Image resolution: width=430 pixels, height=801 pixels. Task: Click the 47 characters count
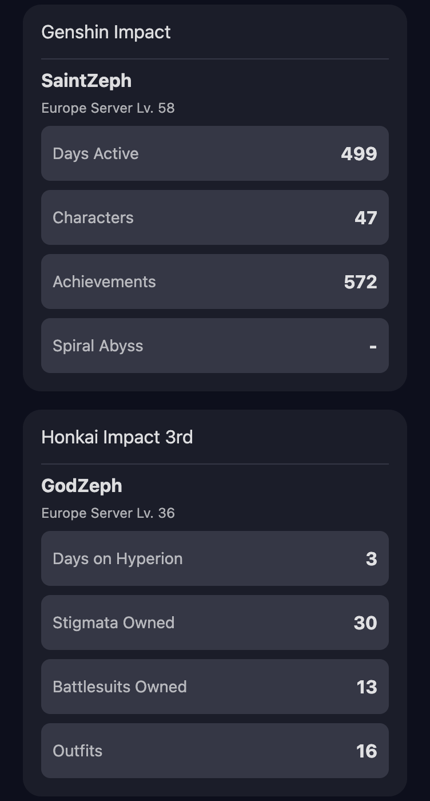tap(365, 217)
